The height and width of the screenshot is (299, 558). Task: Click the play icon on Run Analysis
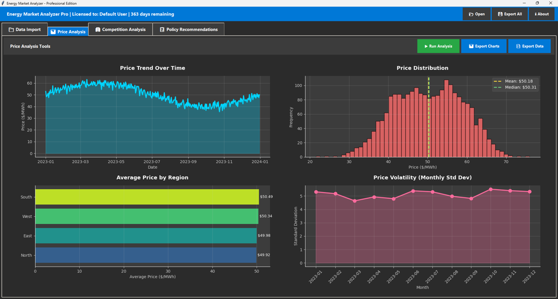pyautogui.click(x=426, y=47)
